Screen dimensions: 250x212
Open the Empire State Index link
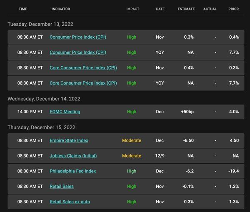(x=69, y=140)
